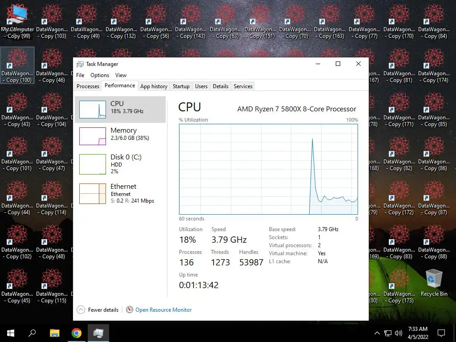Open the Windows Start menu

click(11, 333)
